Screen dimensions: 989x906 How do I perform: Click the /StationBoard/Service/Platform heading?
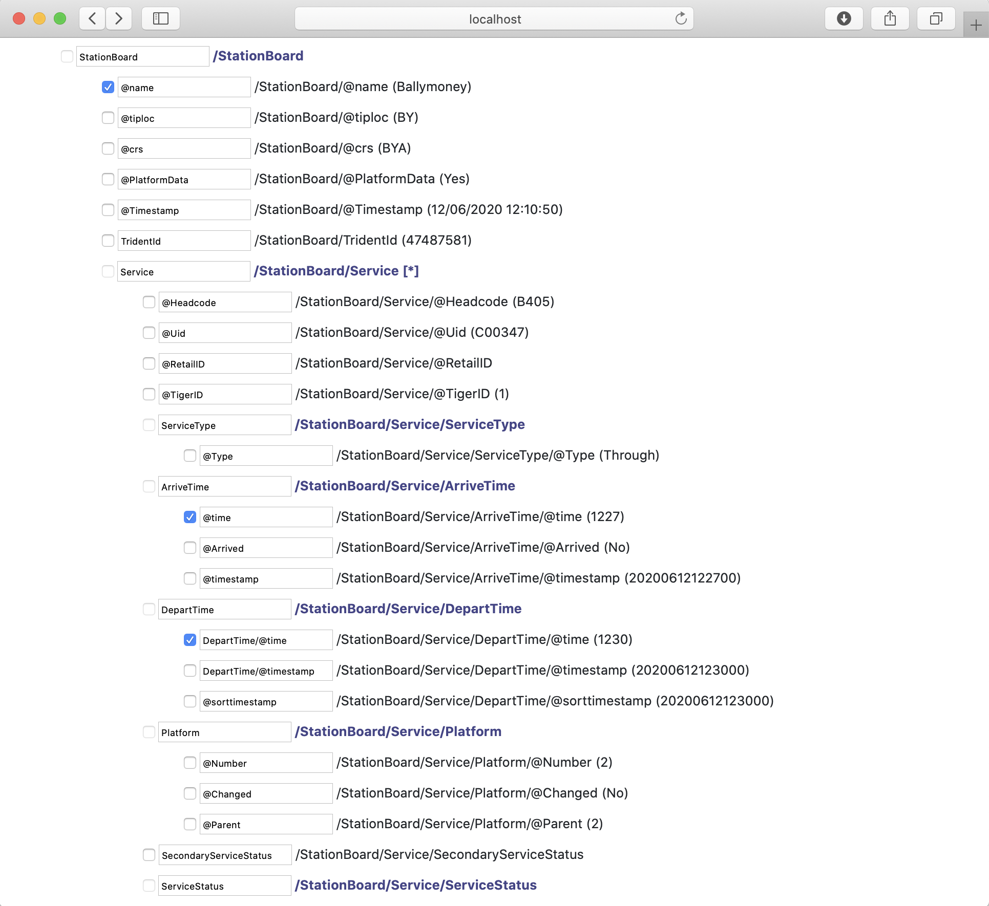point(398,731)
